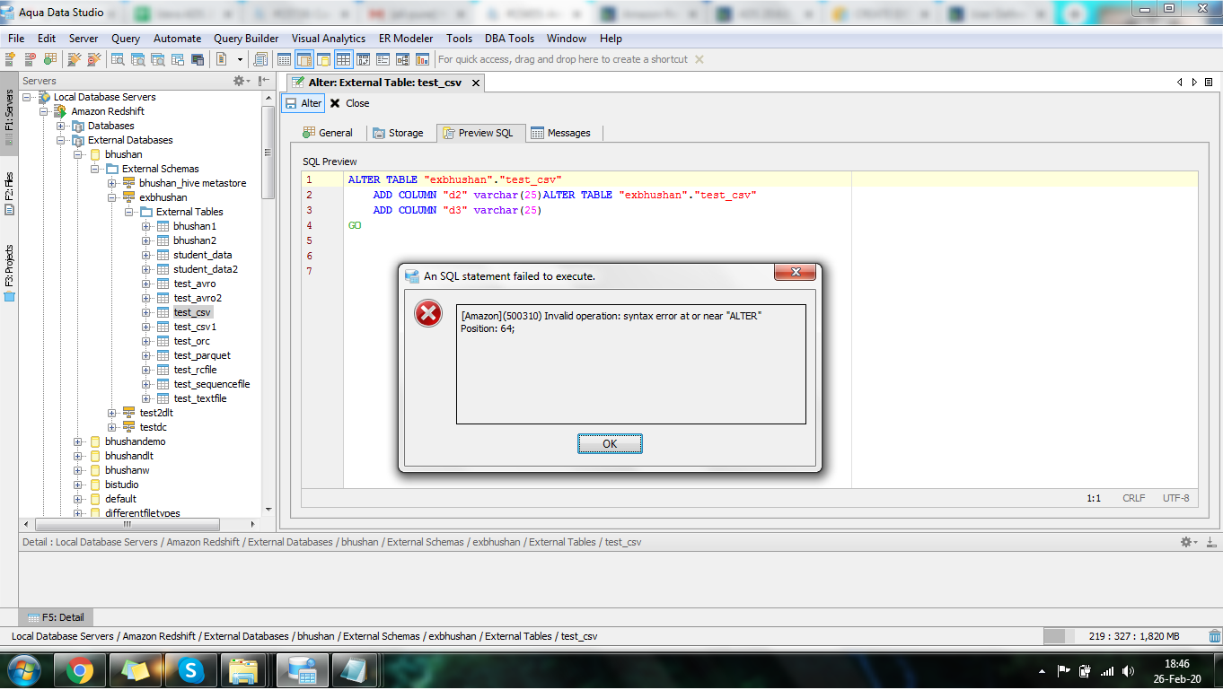Expand the test_parquet table node

[x=146, y=355]
